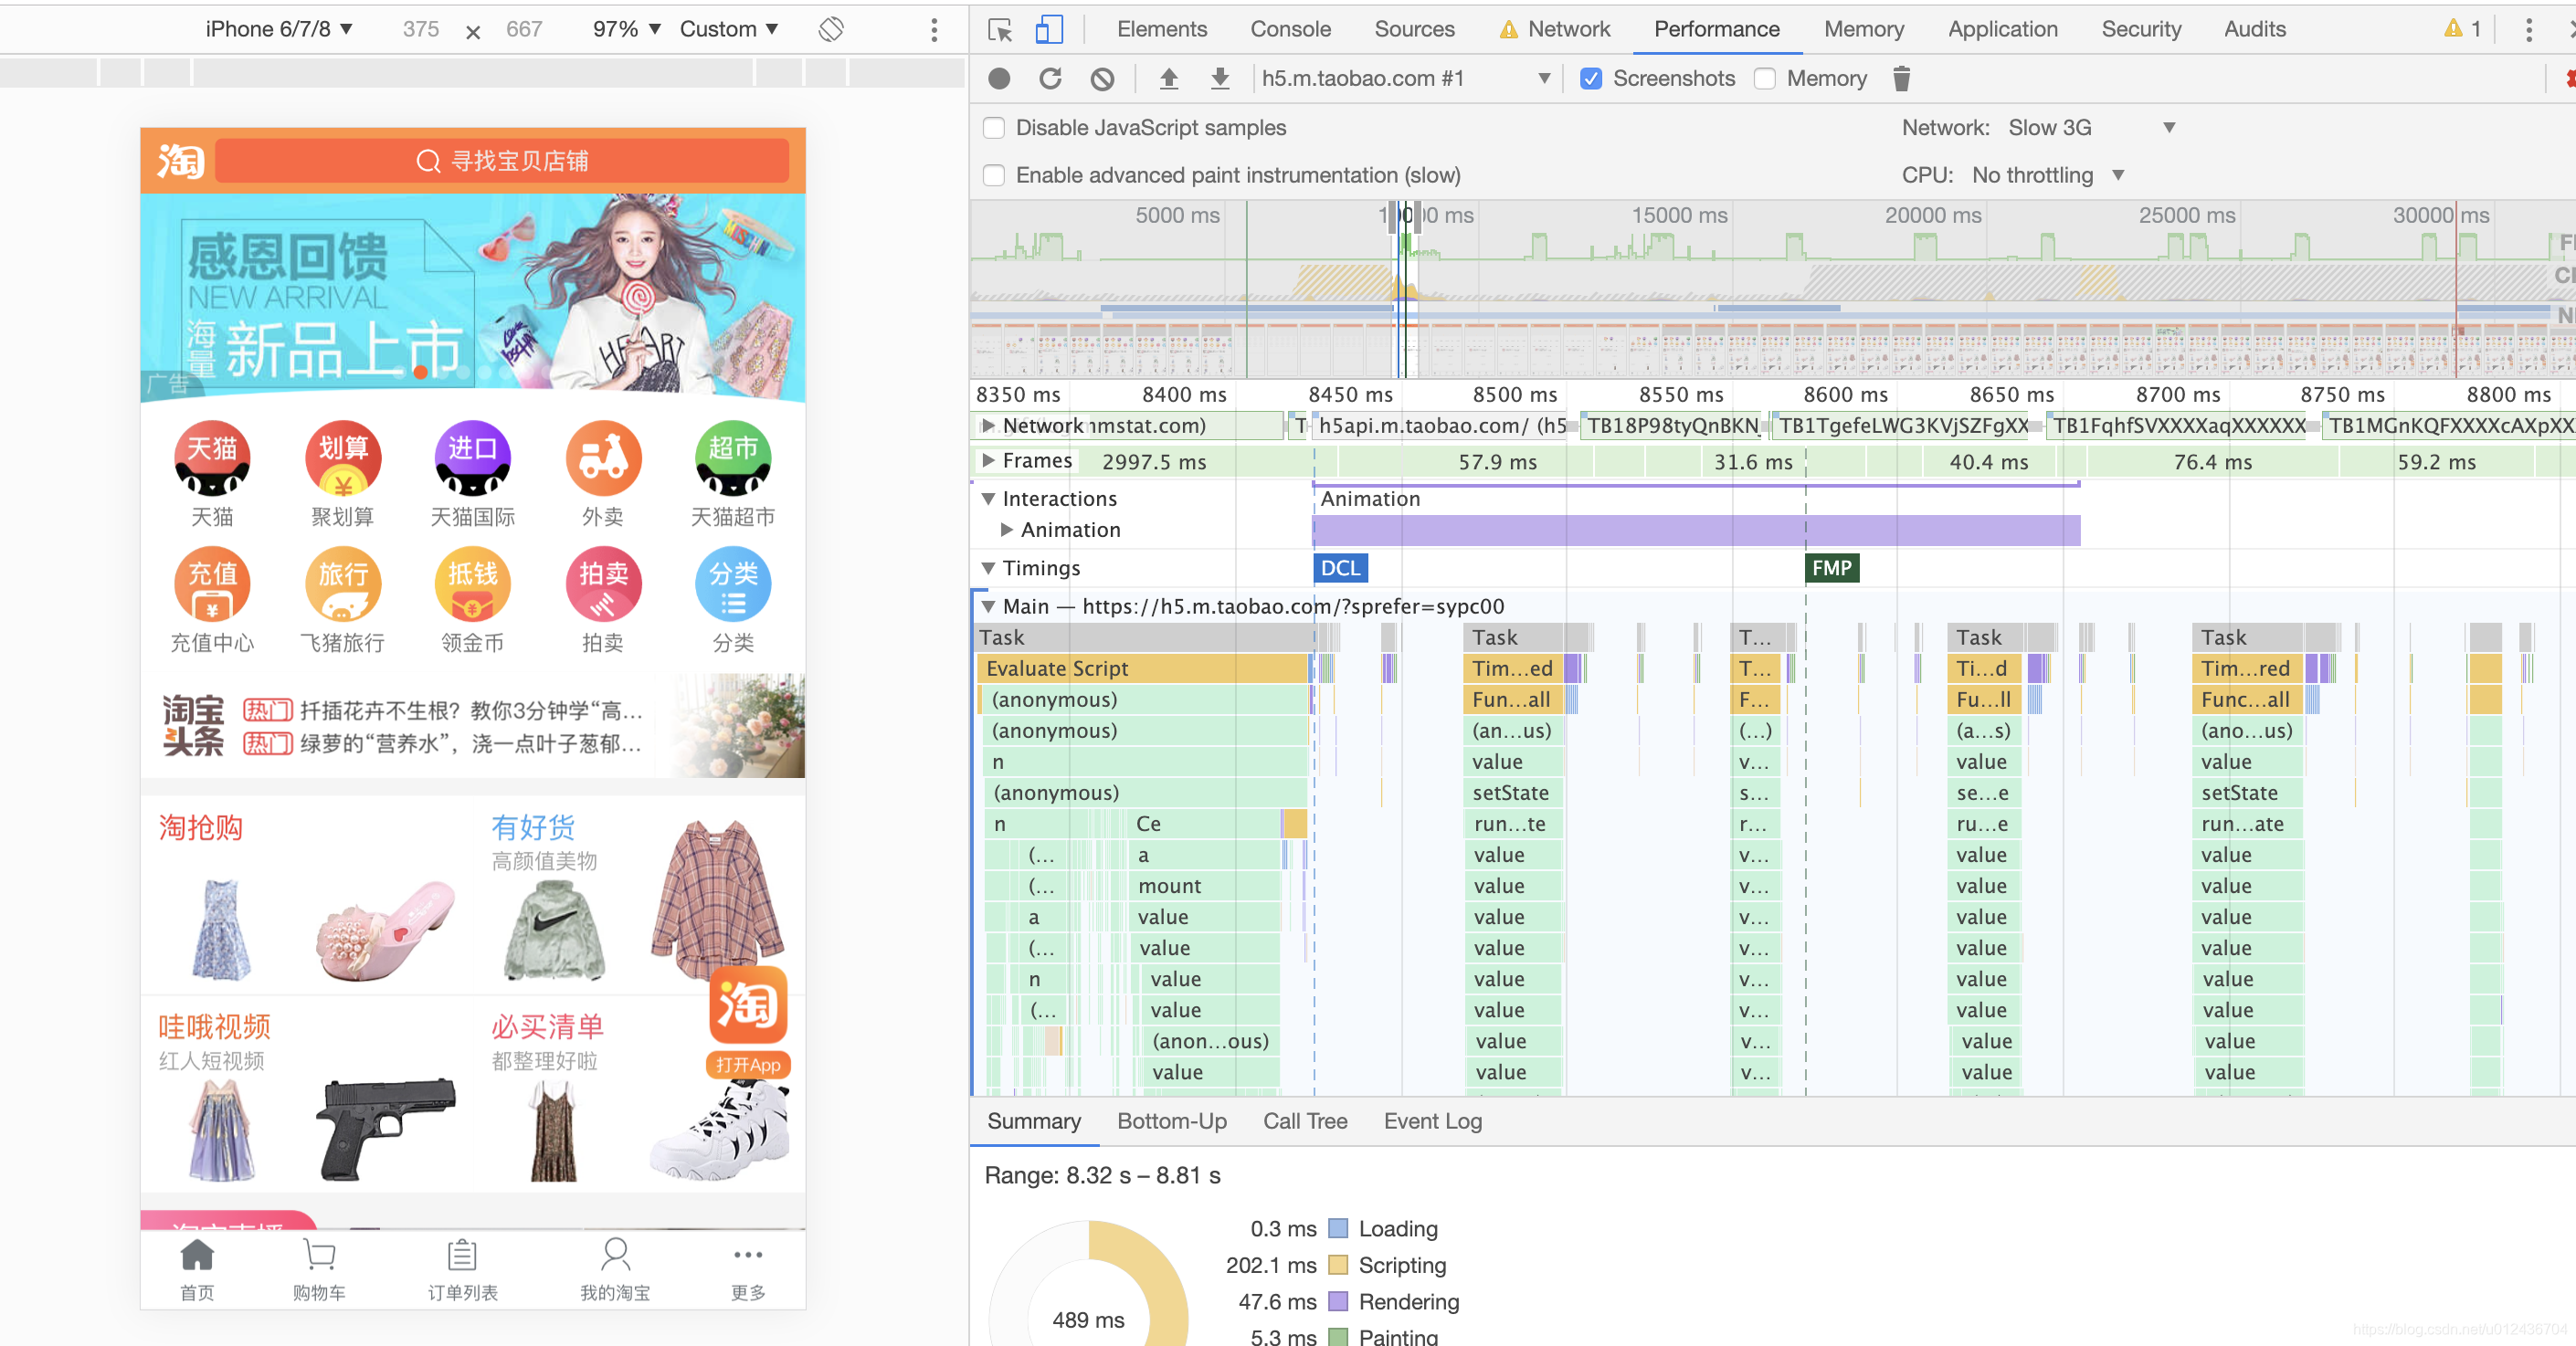This screenshot has width=2576, height=1346.
Task: Rotate the device viewport icon
Action: [x=831, y=30]
